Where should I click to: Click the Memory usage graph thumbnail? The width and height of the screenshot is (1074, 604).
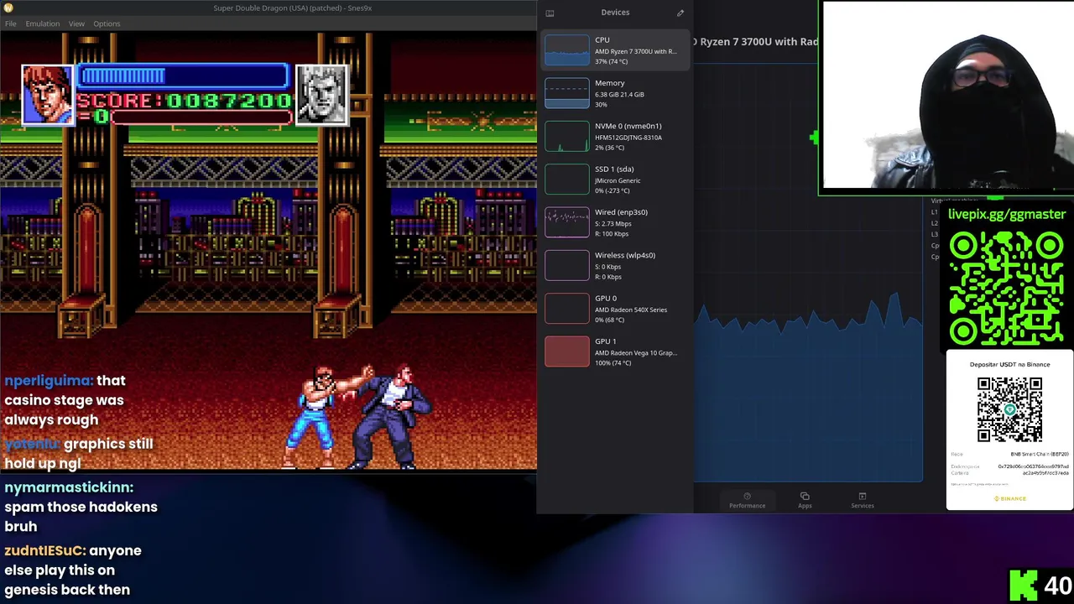pos(567,93)
